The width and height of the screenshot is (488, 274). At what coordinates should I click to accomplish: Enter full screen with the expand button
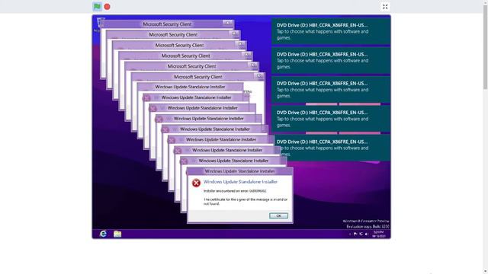click(x=385, y=7)
